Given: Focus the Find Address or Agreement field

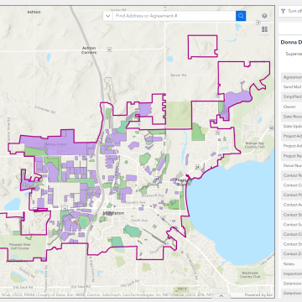Looking at the screenshot, I should pos(174,16).
